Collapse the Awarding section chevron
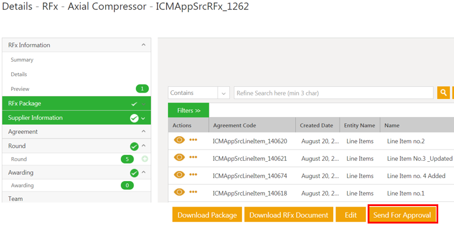The width and height of the screenshot is (454, 227). click(144, 172)
